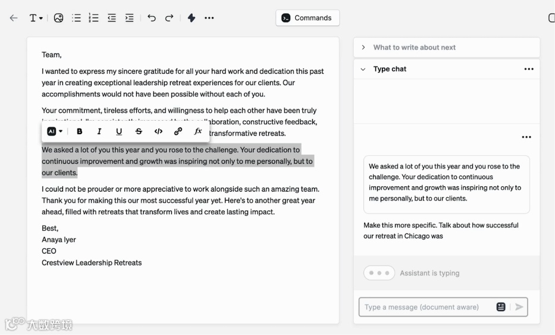Send the chat message with the arrow
The image size is (555, 335).
pyautogui.click(x=519, y=307)
